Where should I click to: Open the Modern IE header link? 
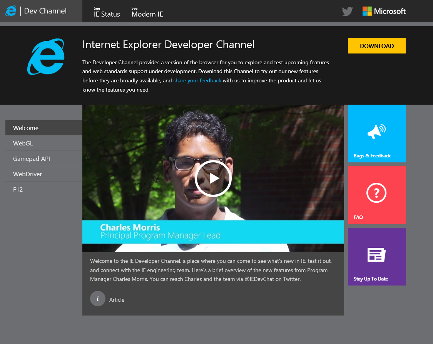point(147,14)
